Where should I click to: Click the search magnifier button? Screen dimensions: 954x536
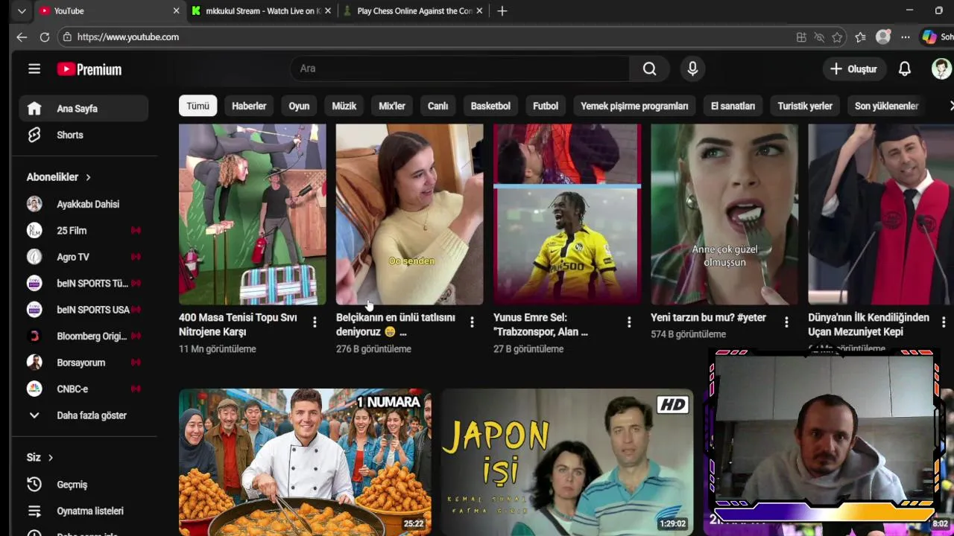(x=649, y=68)
